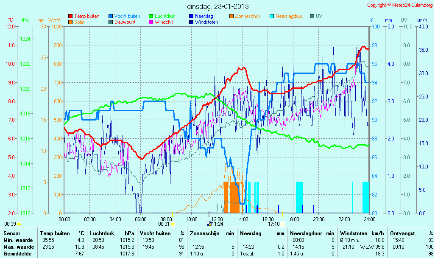This screenshot has width=435, height=258.
Task: Click the Neerslag legend label
Action: 204,16
